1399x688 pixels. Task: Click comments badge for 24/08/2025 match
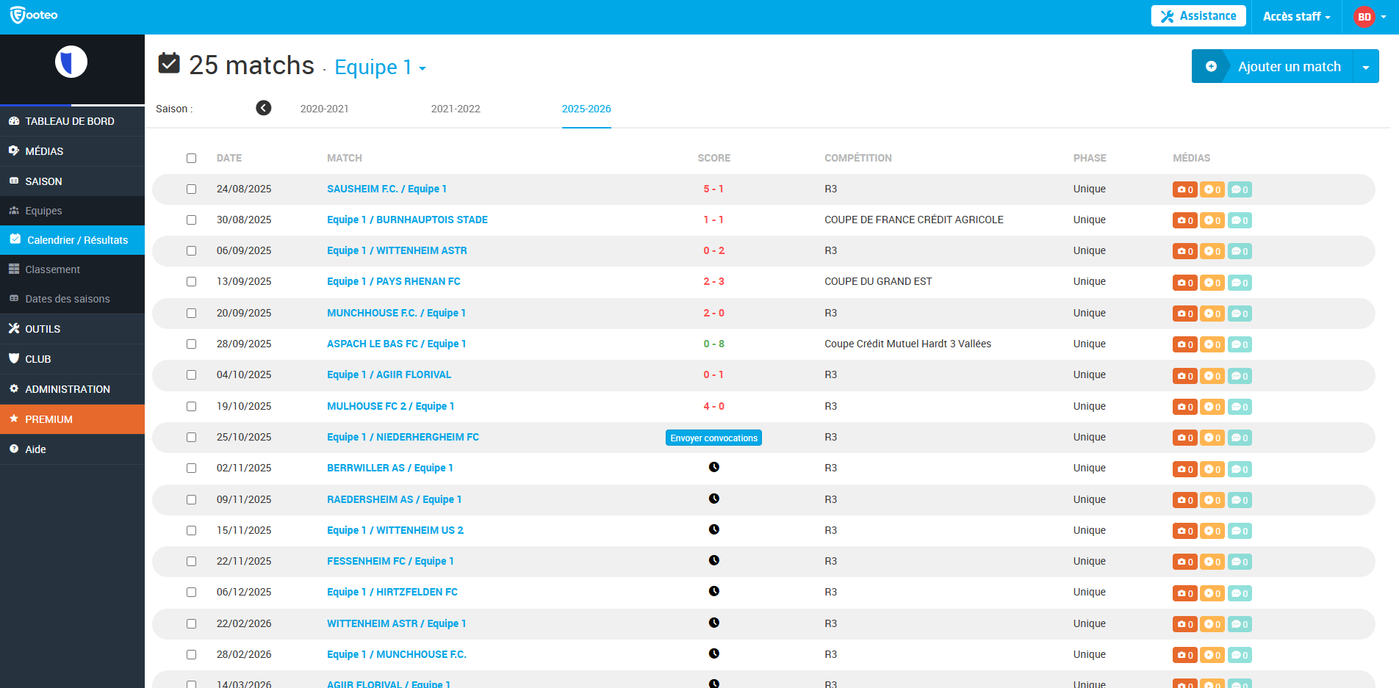pos(1240,189)
